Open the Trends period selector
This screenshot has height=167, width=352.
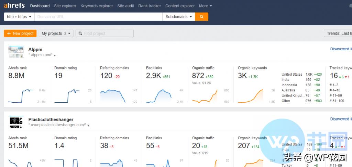pos(338,34)
